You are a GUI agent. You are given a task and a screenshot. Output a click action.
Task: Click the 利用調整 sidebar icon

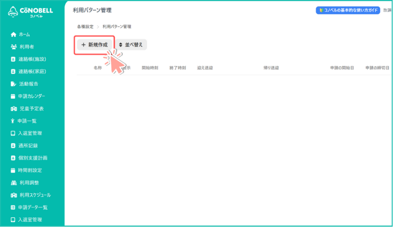click(x=13, y=183)
